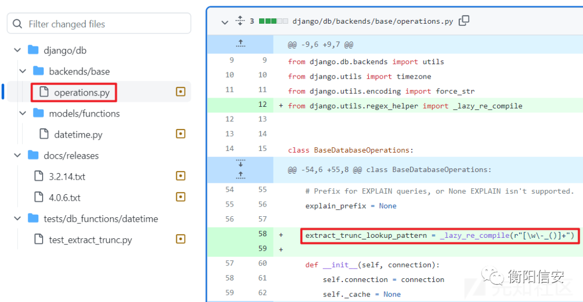Click the backends/base folder label
The width and height of the screenshot is (583, 302).
point(79,71)
